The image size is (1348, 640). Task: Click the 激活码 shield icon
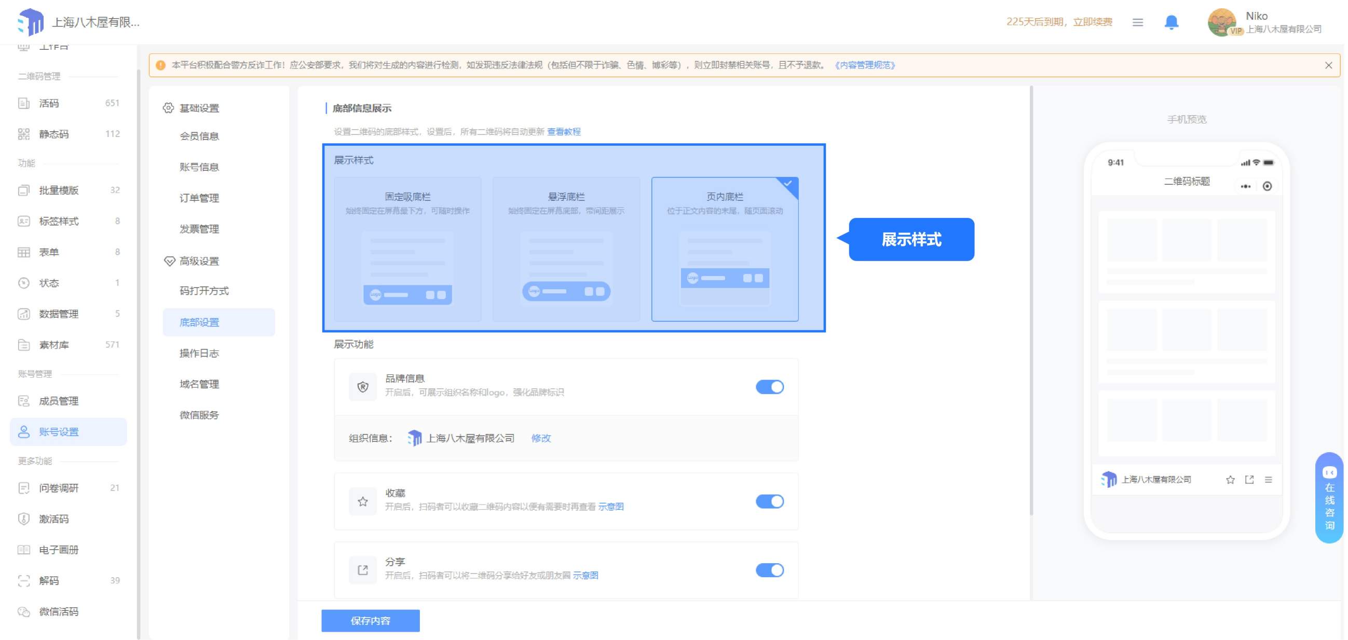point(23,519)
